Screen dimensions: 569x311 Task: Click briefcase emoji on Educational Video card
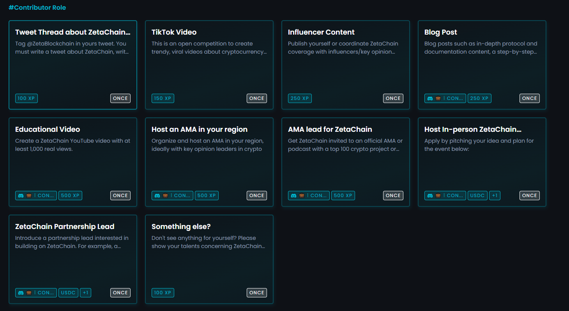point(29,196)
